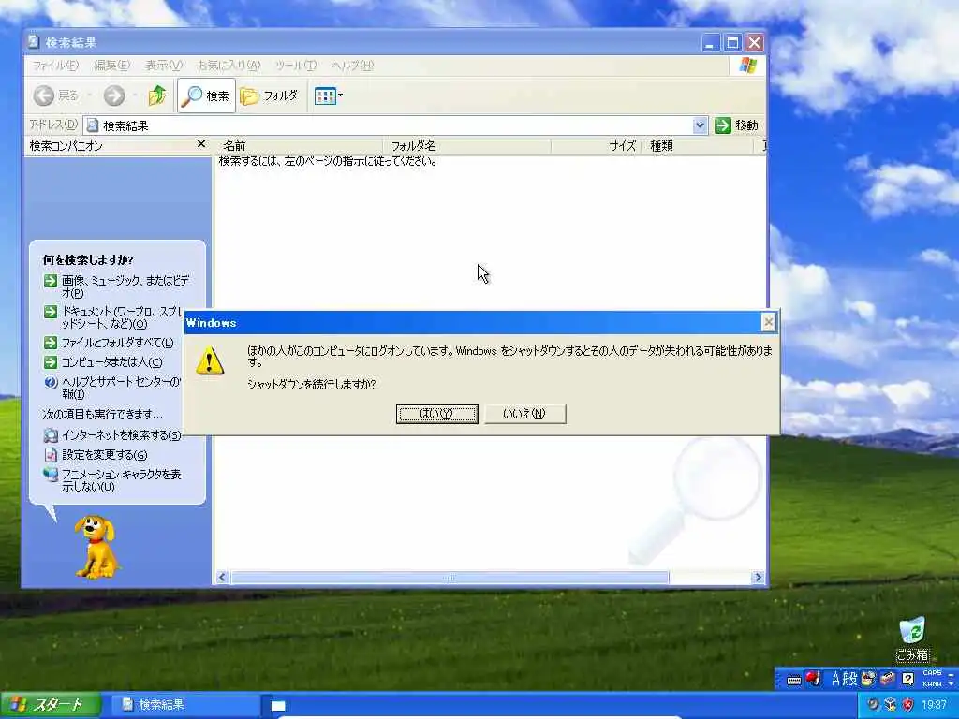Click the IME conversion mode 般
959x719 pixels.
tap(849, 679)
